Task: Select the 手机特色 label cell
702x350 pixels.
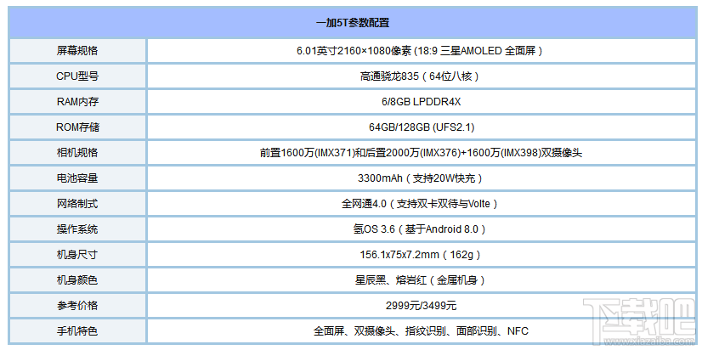Action: [x=77, y=331]
